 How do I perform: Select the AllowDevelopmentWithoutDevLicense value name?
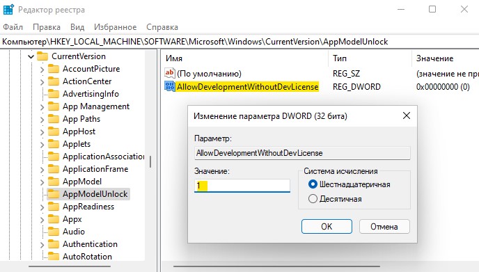tap(247, 87)
